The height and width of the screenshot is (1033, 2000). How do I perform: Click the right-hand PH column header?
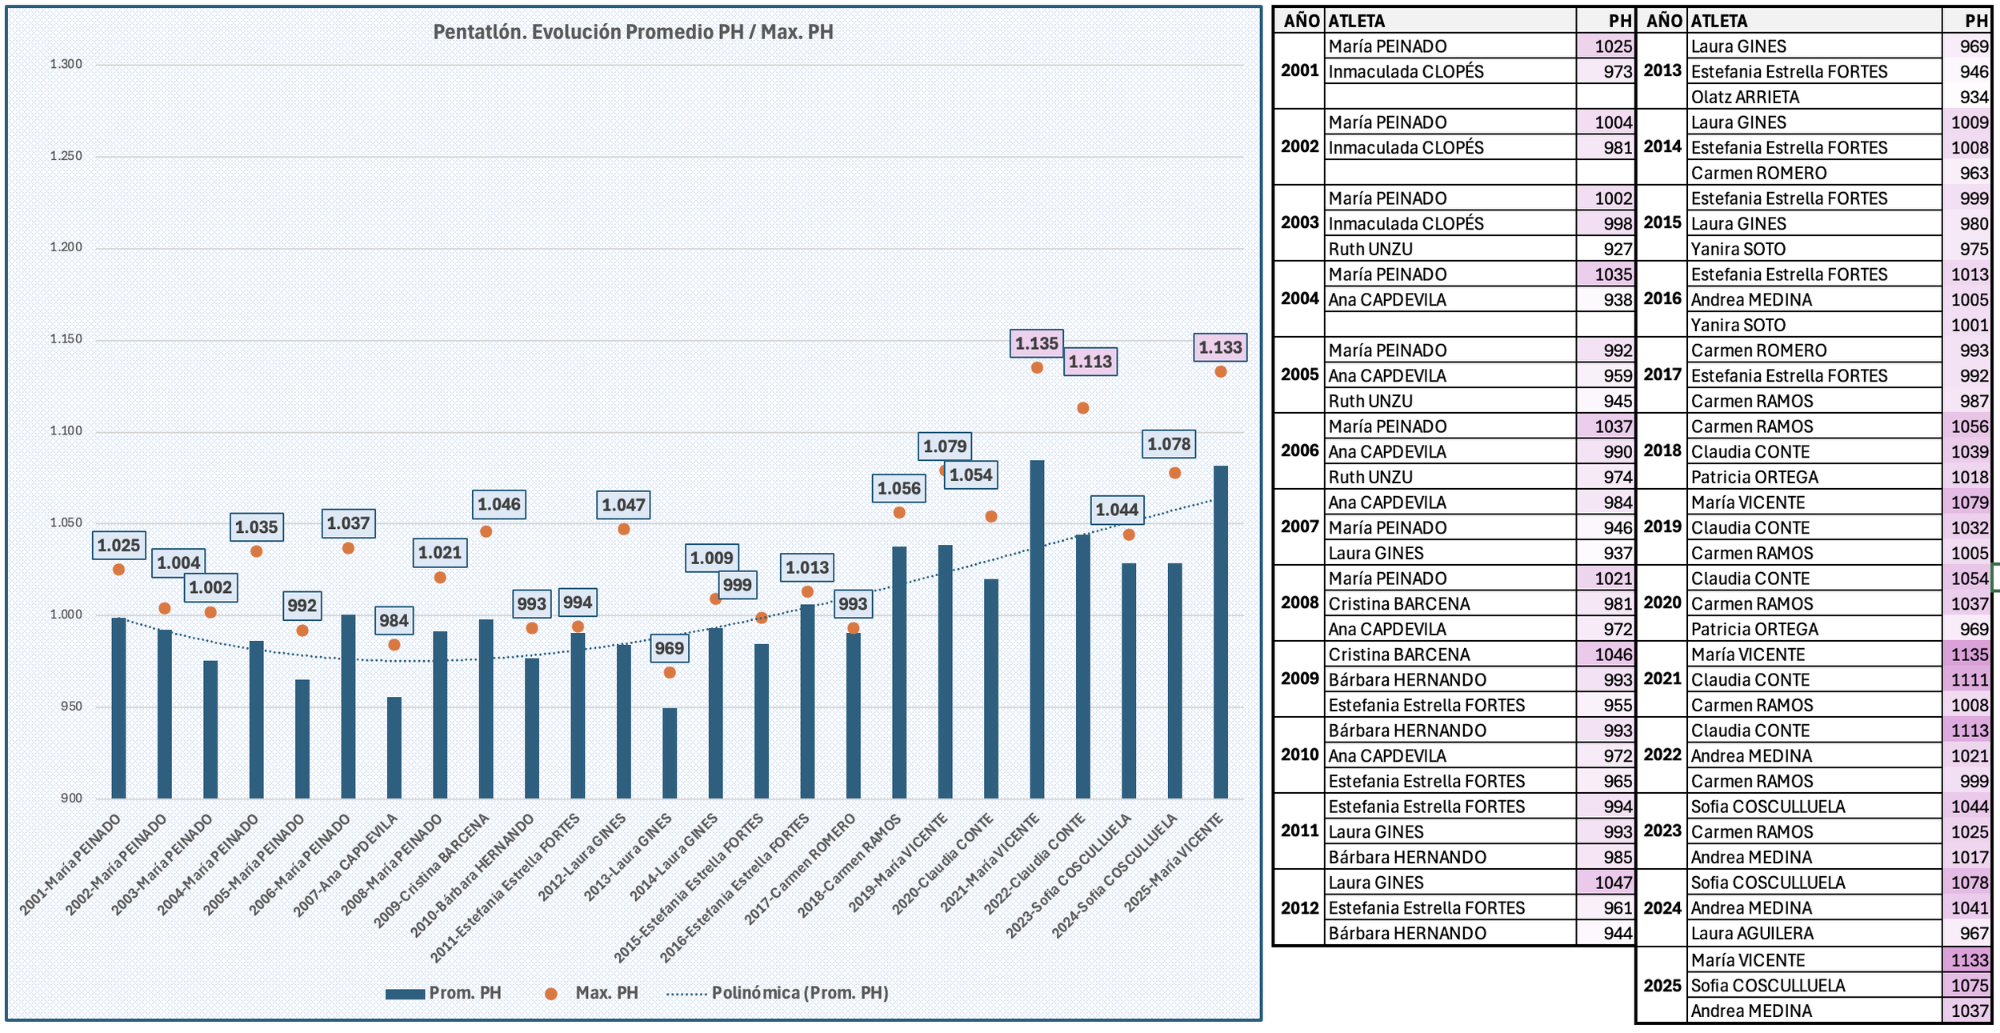point(1975,21)
